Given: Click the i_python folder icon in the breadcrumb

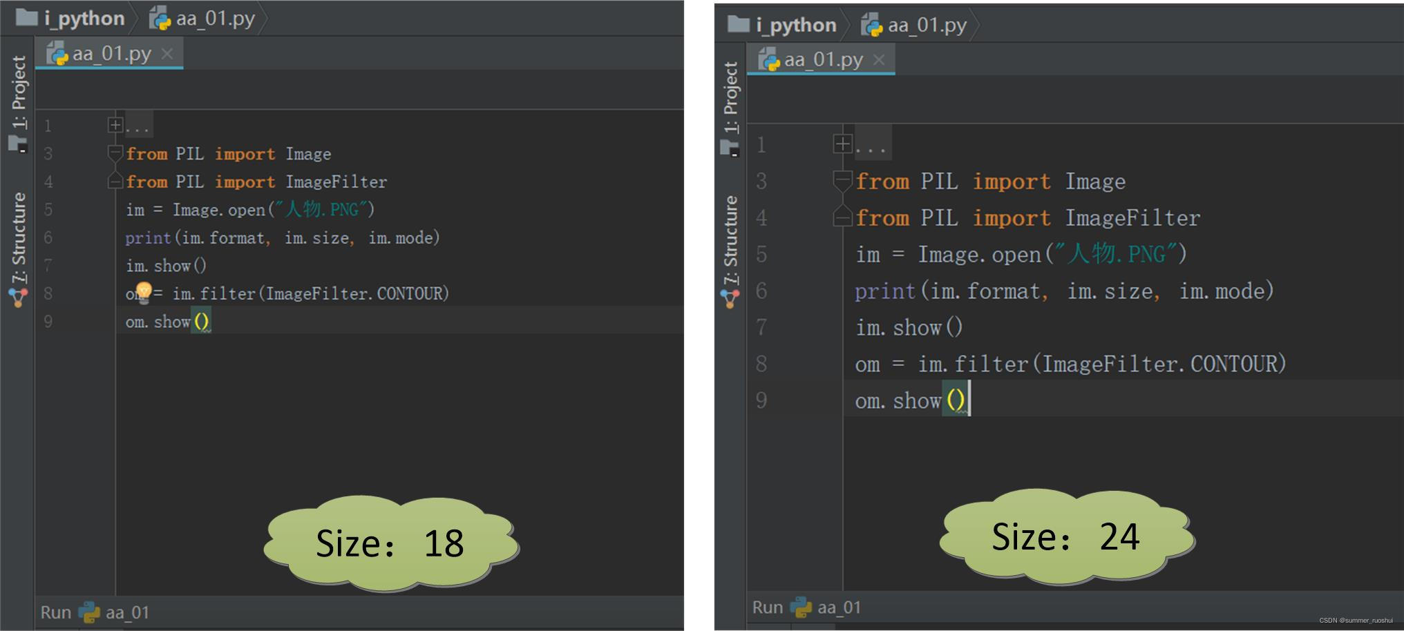Looking at the screenshot, I should [x=26, y=19].
